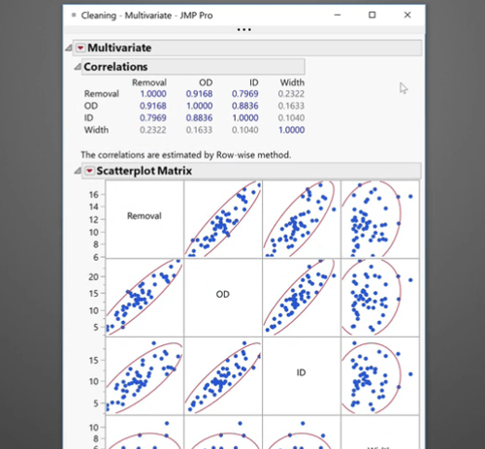Open the Scatterplot Matrix red triangle menu
The width and height of the screenshot is (485, 449).
89,171
